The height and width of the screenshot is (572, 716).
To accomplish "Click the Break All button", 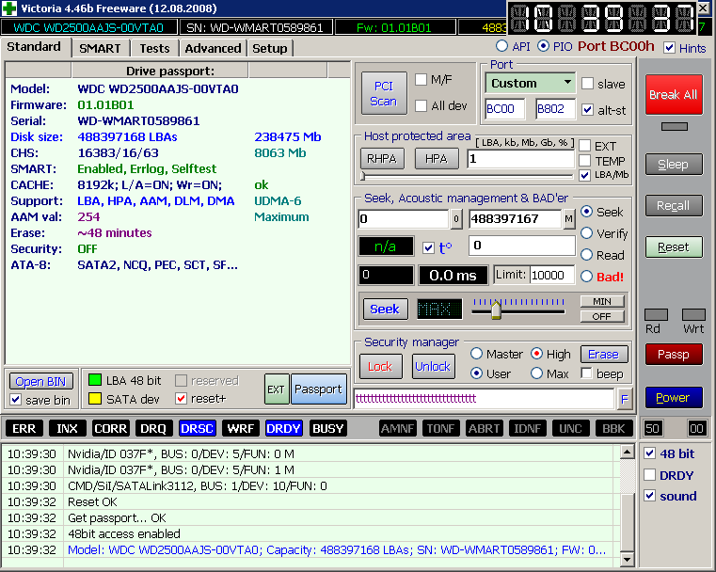I will 674,94.
